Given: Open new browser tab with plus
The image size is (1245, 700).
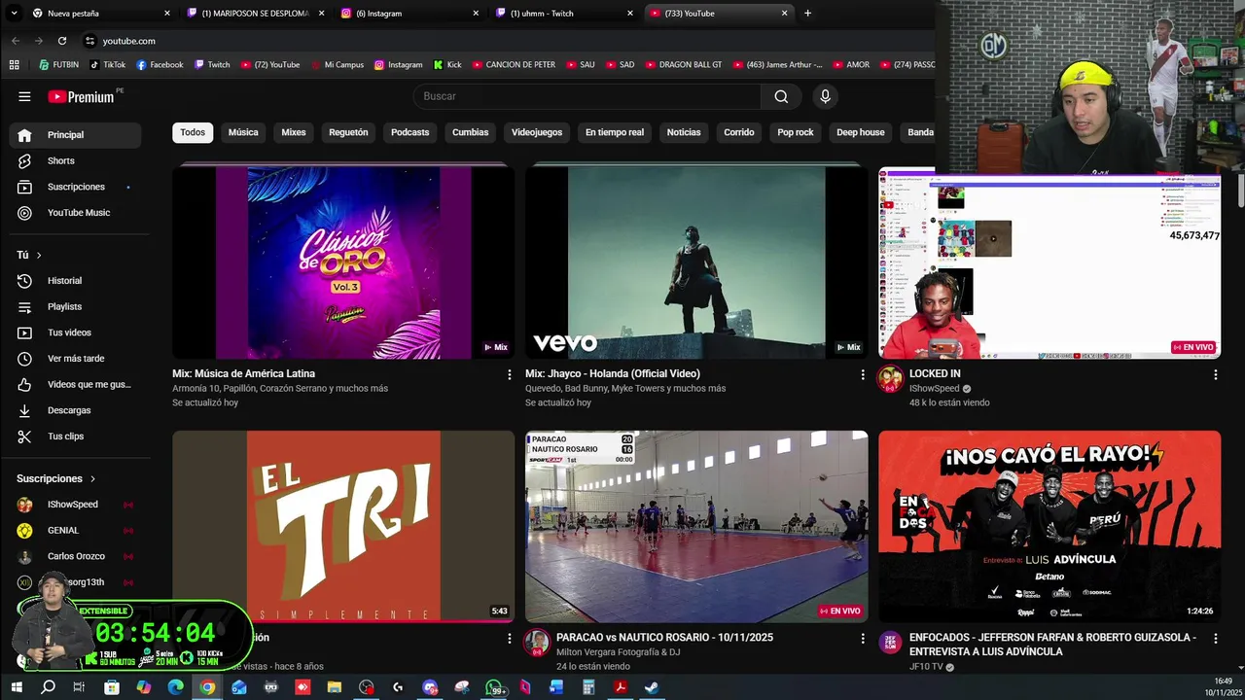Looking at the screenshot, I should click(x=807, y=14).
